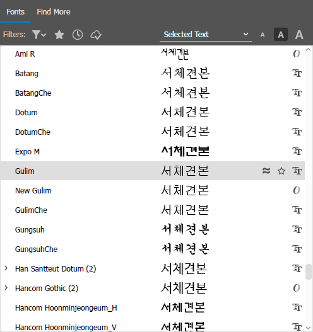Select the Gungsuh font
The height and width of the screenshot is (332, 313).
(x=30, y=230)
